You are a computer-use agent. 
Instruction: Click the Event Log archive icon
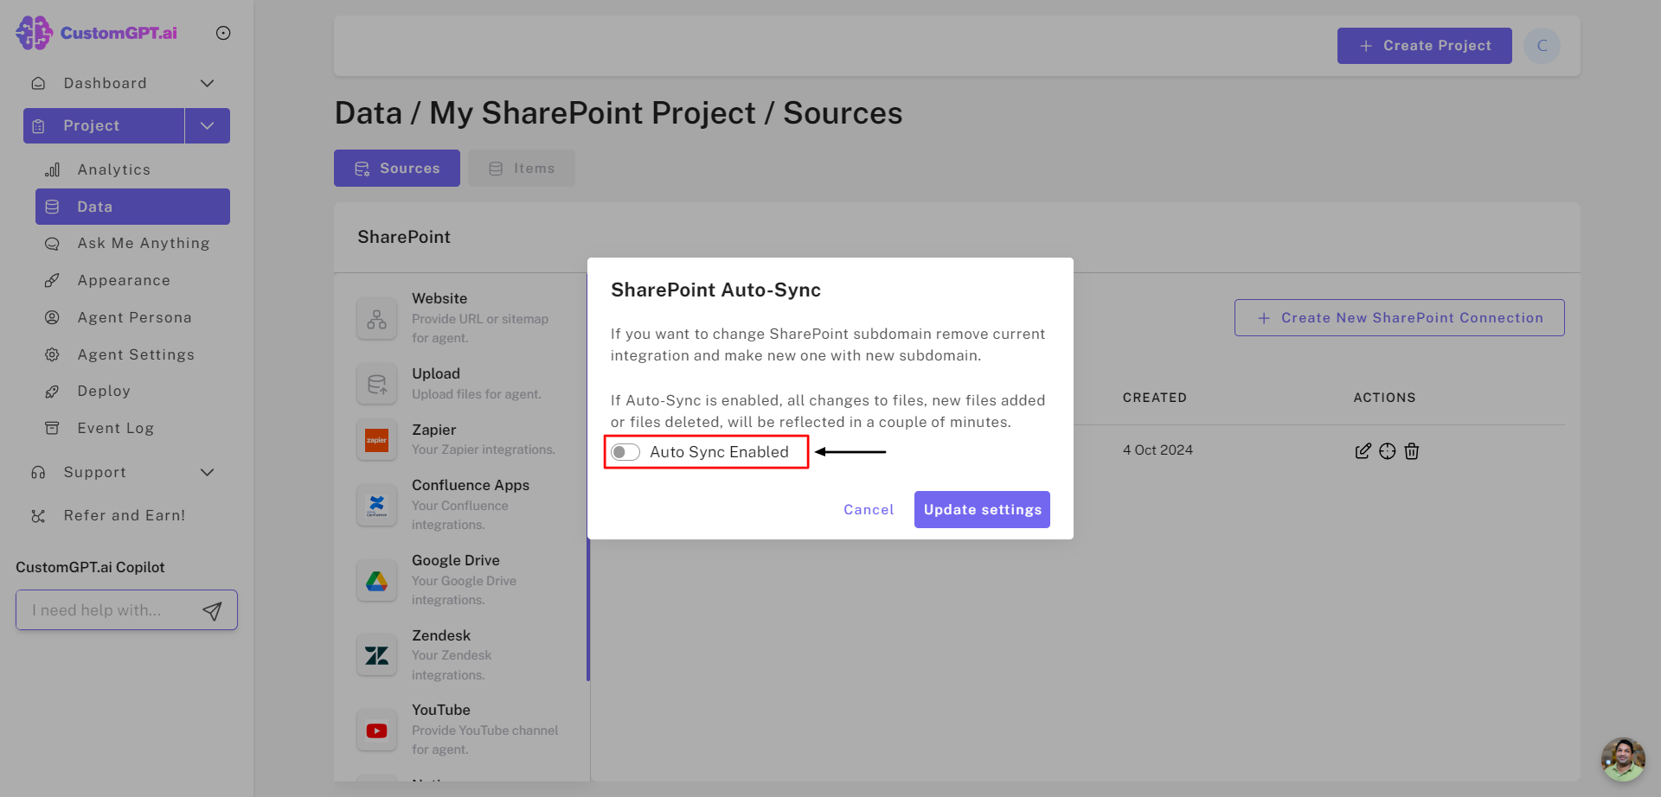click(x=52, y=428)
